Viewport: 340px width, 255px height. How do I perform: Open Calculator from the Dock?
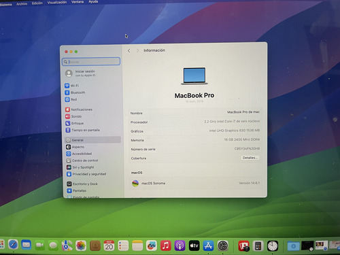pyautogui.click(x=258, y=246)
